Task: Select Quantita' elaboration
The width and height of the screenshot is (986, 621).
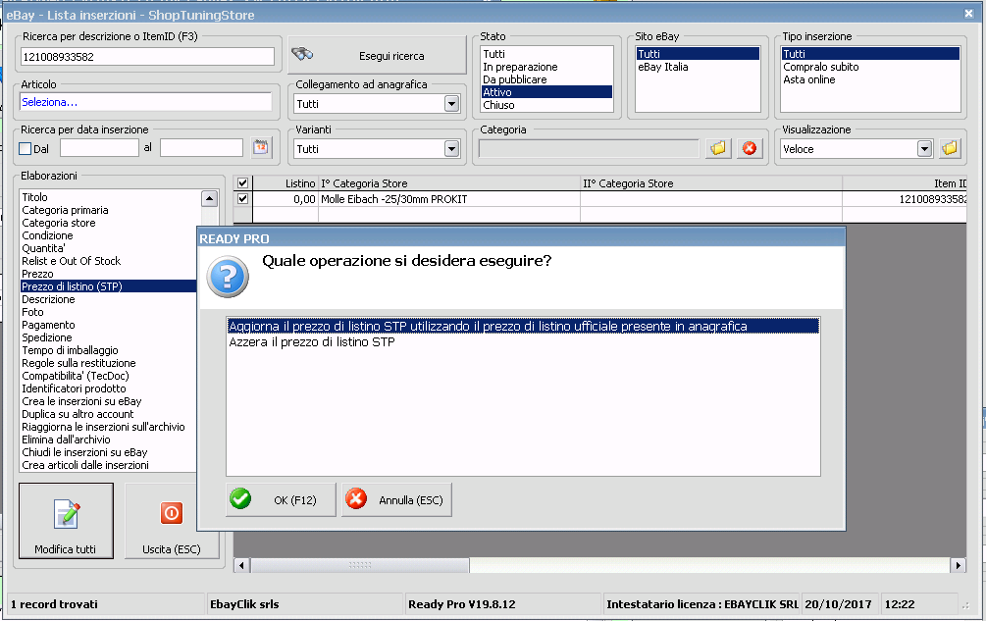Action: (43, 248)
